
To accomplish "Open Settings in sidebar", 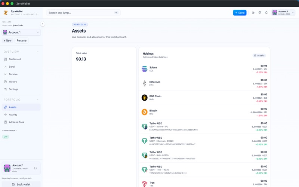I will point(21,89).
